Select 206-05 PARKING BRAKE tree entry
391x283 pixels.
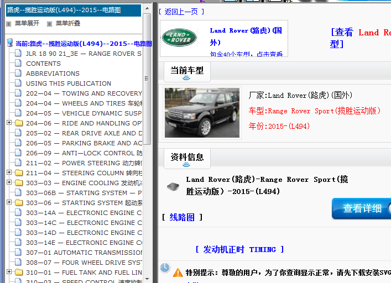point(84,143)
